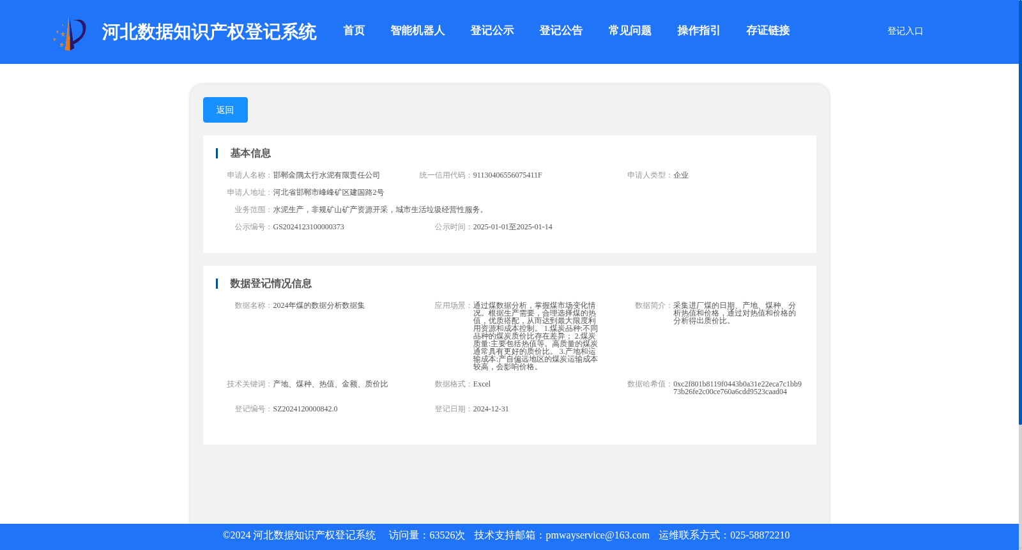This screenshot has width=1022, height=550.
Task: Open 河北数据知识产权登记系统 title link
Action: 209,32
